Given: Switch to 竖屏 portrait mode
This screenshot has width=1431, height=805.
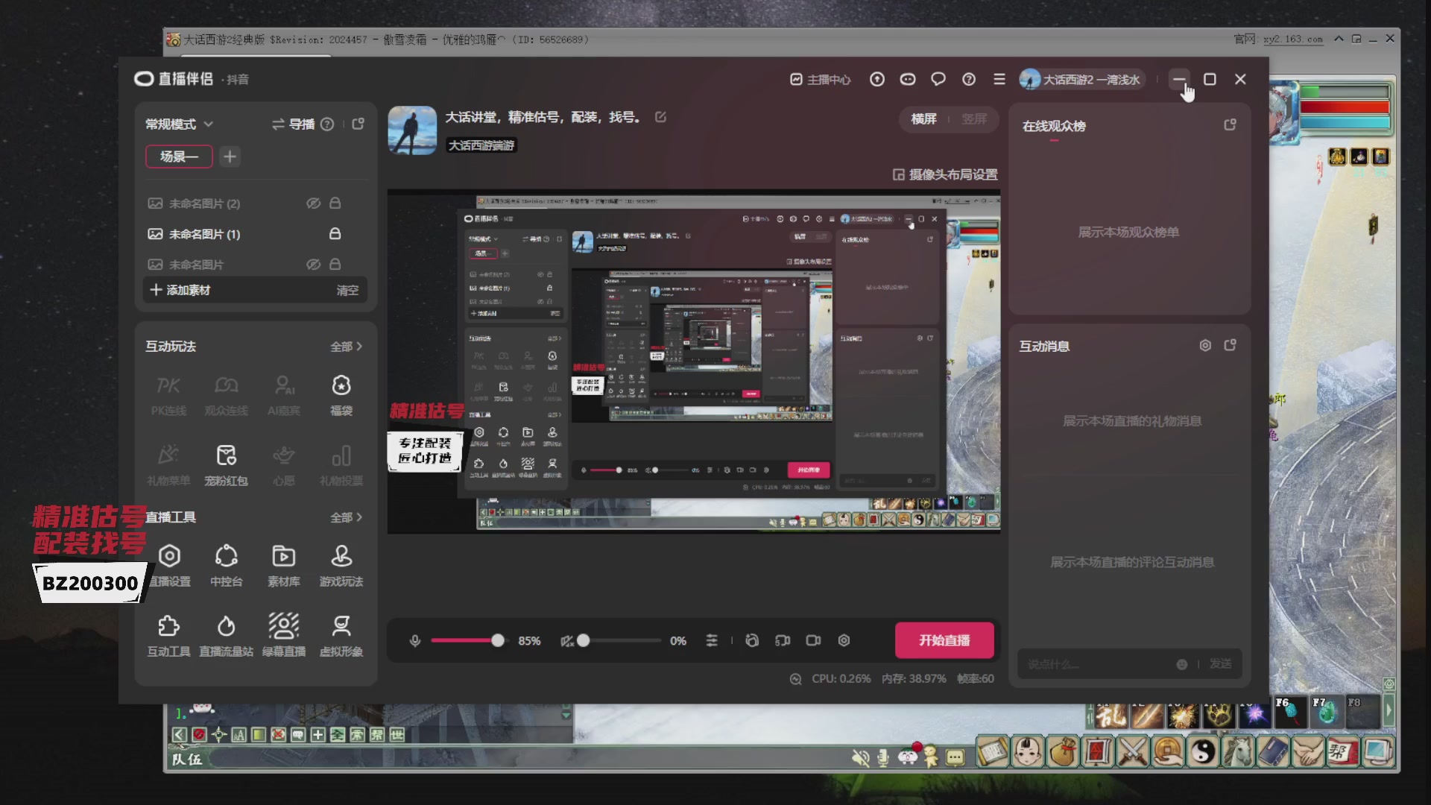Looking at the screenshot, I should click(x=974, y=119).
